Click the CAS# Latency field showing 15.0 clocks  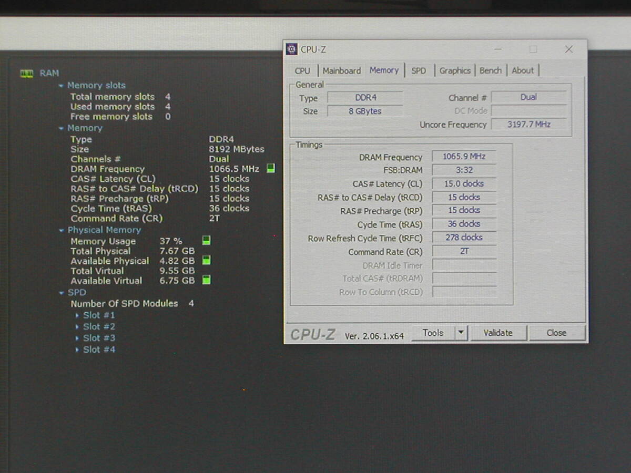click(464, 184)
